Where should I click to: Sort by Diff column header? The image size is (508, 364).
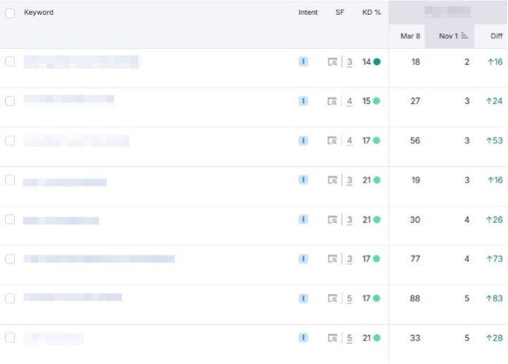[497, 36]
